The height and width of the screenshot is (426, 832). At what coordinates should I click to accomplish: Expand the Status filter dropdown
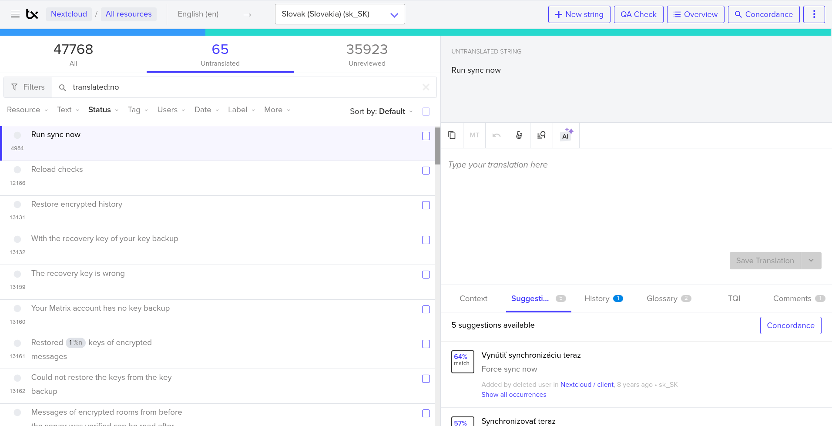(104, 110)
